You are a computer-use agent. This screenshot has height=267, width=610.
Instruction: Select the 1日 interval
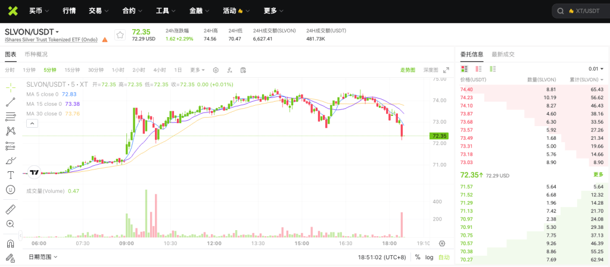(178, 70)
